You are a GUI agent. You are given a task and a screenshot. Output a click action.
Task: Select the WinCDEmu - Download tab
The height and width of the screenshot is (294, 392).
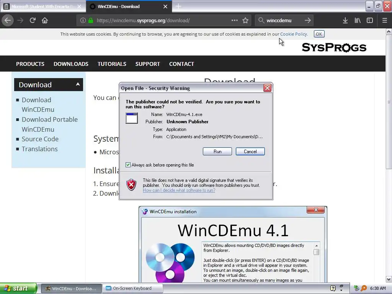(x=129, y=6)
